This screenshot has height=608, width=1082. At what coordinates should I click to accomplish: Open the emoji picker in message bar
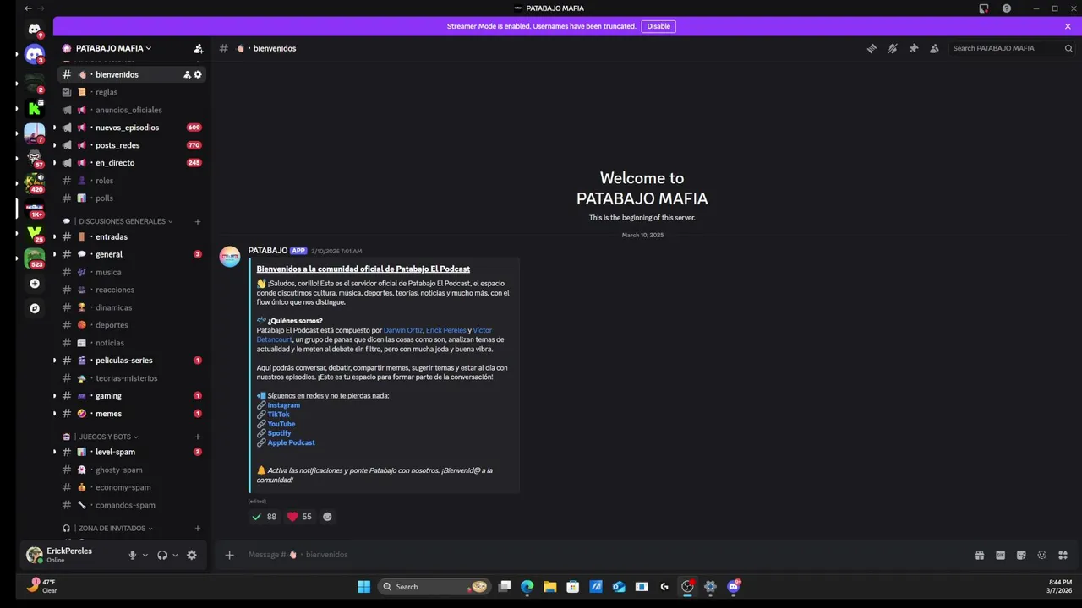pos(1041,555)
